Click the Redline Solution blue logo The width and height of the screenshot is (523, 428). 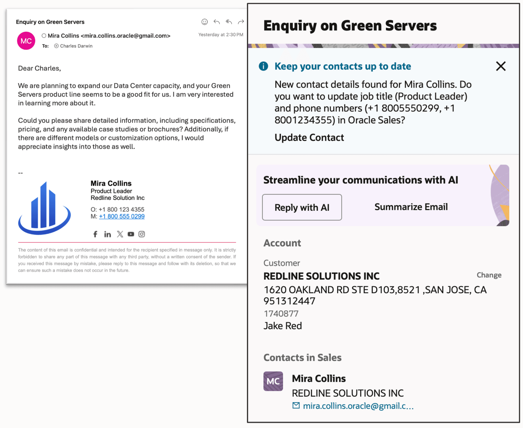click(x=44, y=208)
